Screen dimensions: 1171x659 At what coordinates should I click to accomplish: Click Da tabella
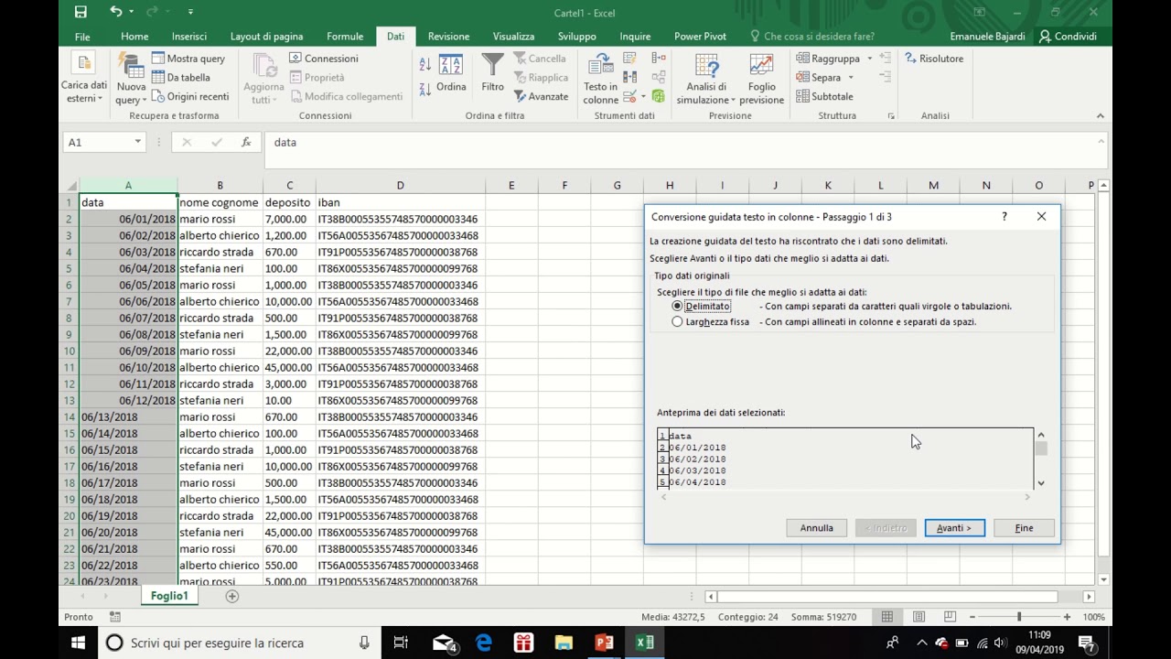[x=181, y=78]
